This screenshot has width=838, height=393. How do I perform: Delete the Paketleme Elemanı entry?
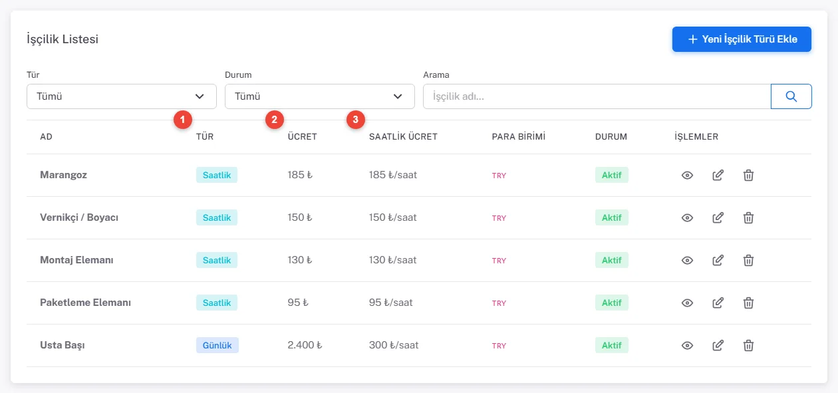click(x=748, y=303)
